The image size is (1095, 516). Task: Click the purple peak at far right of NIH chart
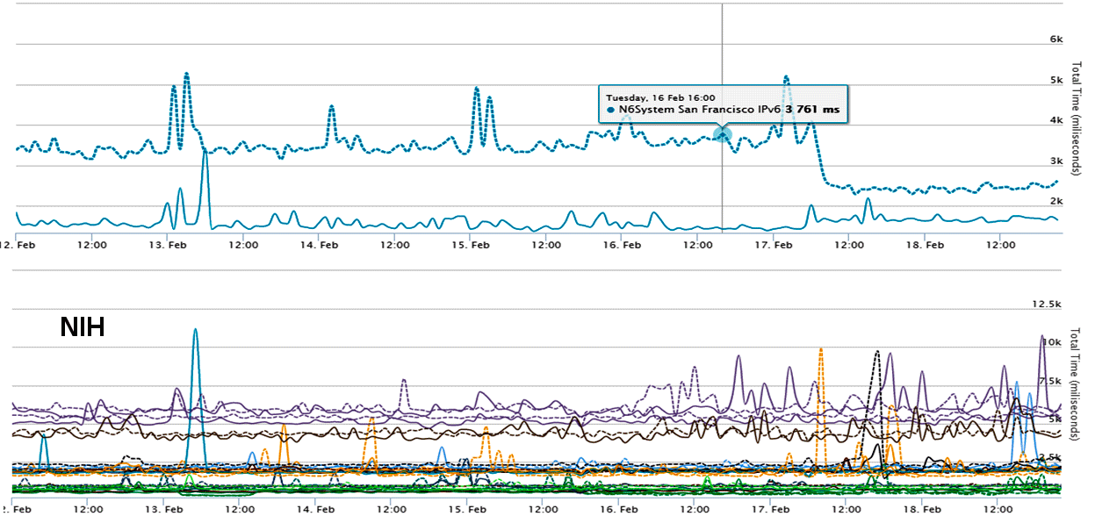(x=1042, y=337)
